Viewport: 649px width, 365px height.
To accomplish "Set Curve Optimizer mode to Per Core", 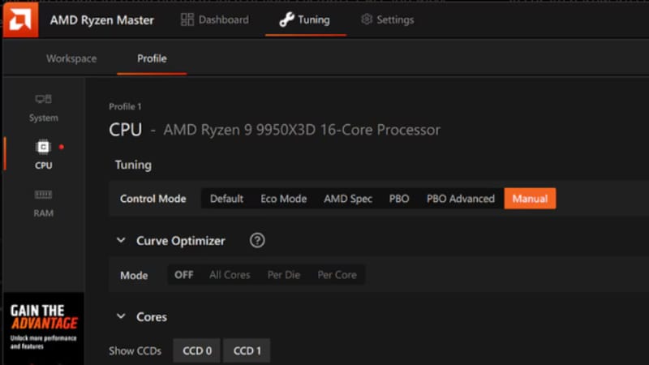I will coord(337,275).
